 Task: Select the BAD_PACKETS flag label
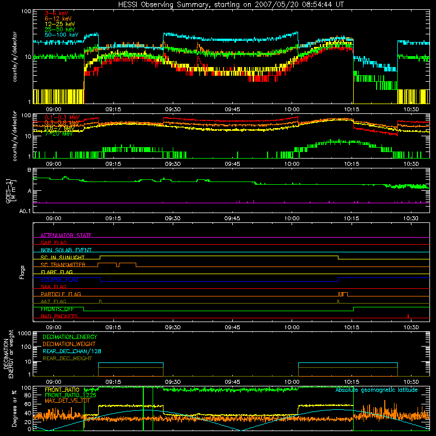pos(59,316)
